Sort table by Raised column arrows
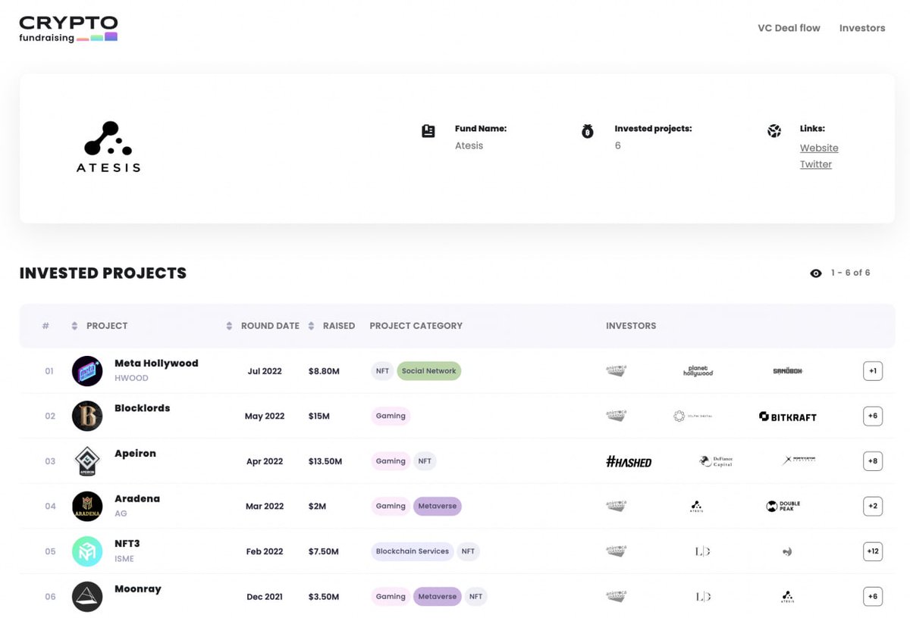The height and width of the screenshot is (618, 910). point(311,326)
